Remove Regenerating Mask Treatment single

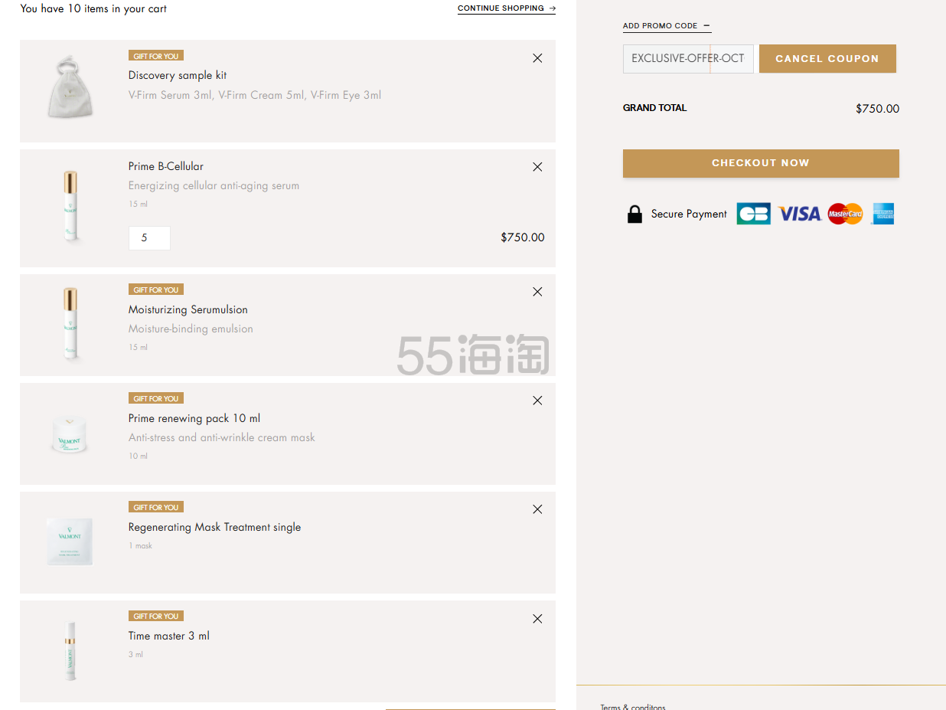coord(537,509)
